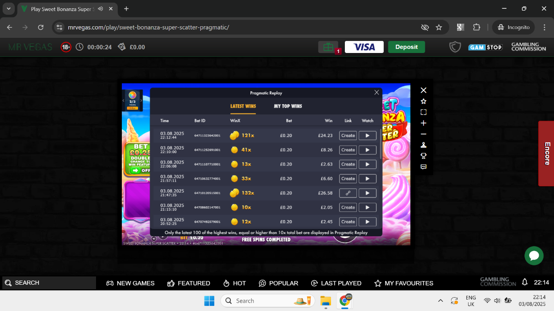554x311 pixels.
Task: Click the VISA payment button
Action: pos(364,47)
